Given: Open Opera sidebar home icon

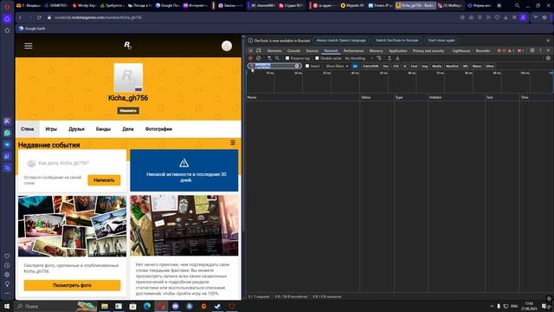Looking at the screenshot, I should [x=7, y=19].
